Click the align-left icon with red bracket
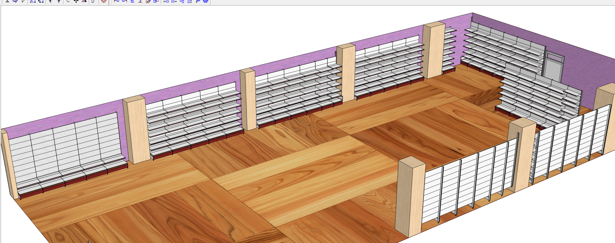Image resolution: width=615 pixels, height=243 pixels. pyautogui.click(x=116, y=1)
